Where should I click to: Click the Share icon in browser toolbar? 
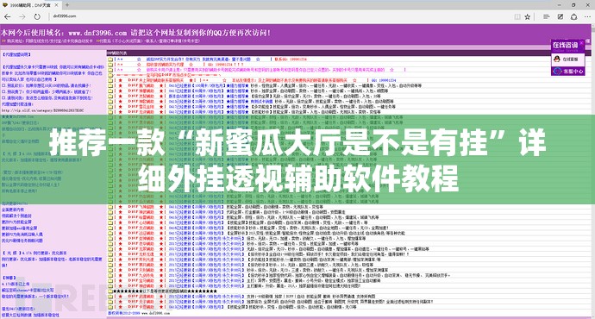click(x=573, y=16)
